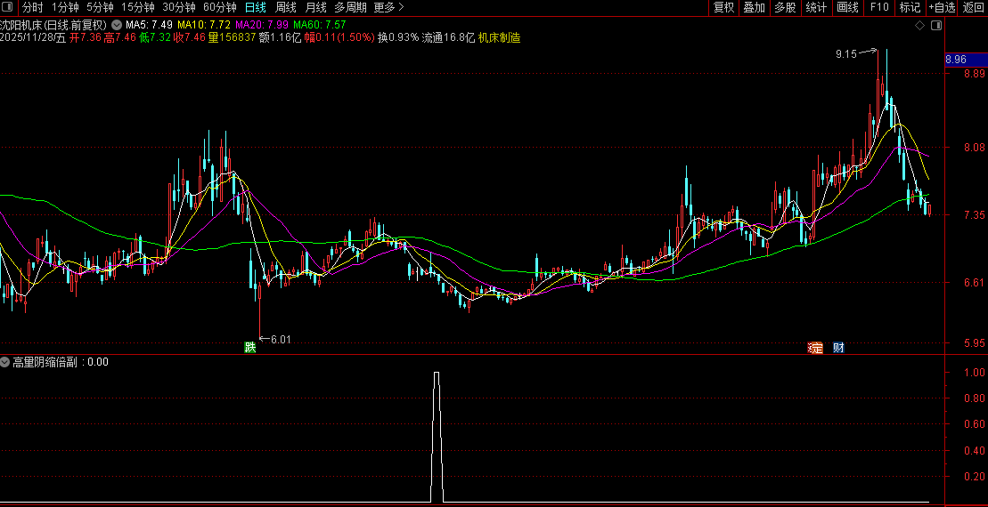The image size is (988, 507).
Task: Switch to 60分钟 period tab
Action: coord(220,7)
